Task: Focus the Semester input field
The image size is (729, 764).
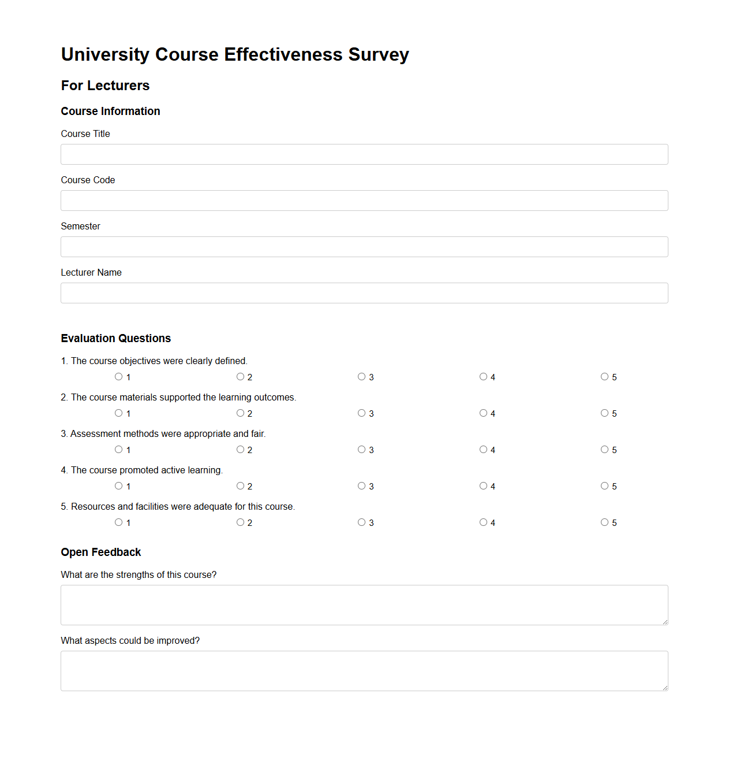Action: 364,247
